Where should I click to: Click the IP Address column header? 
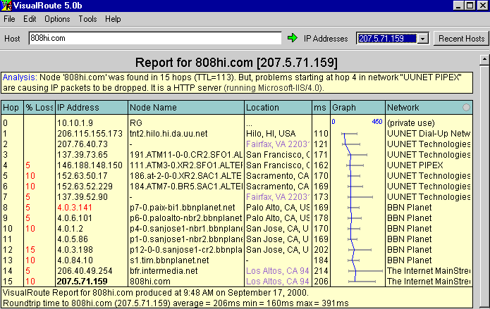pyautogui.click(x=92, y=108)
